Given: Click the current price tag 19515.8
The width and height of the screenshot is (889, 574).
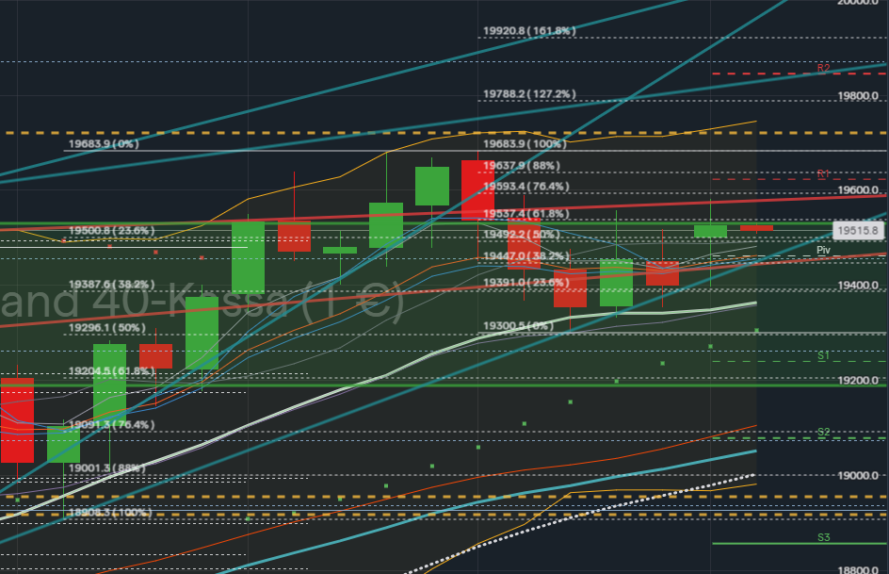Looking at the screenshot, I should coord(858,228).
